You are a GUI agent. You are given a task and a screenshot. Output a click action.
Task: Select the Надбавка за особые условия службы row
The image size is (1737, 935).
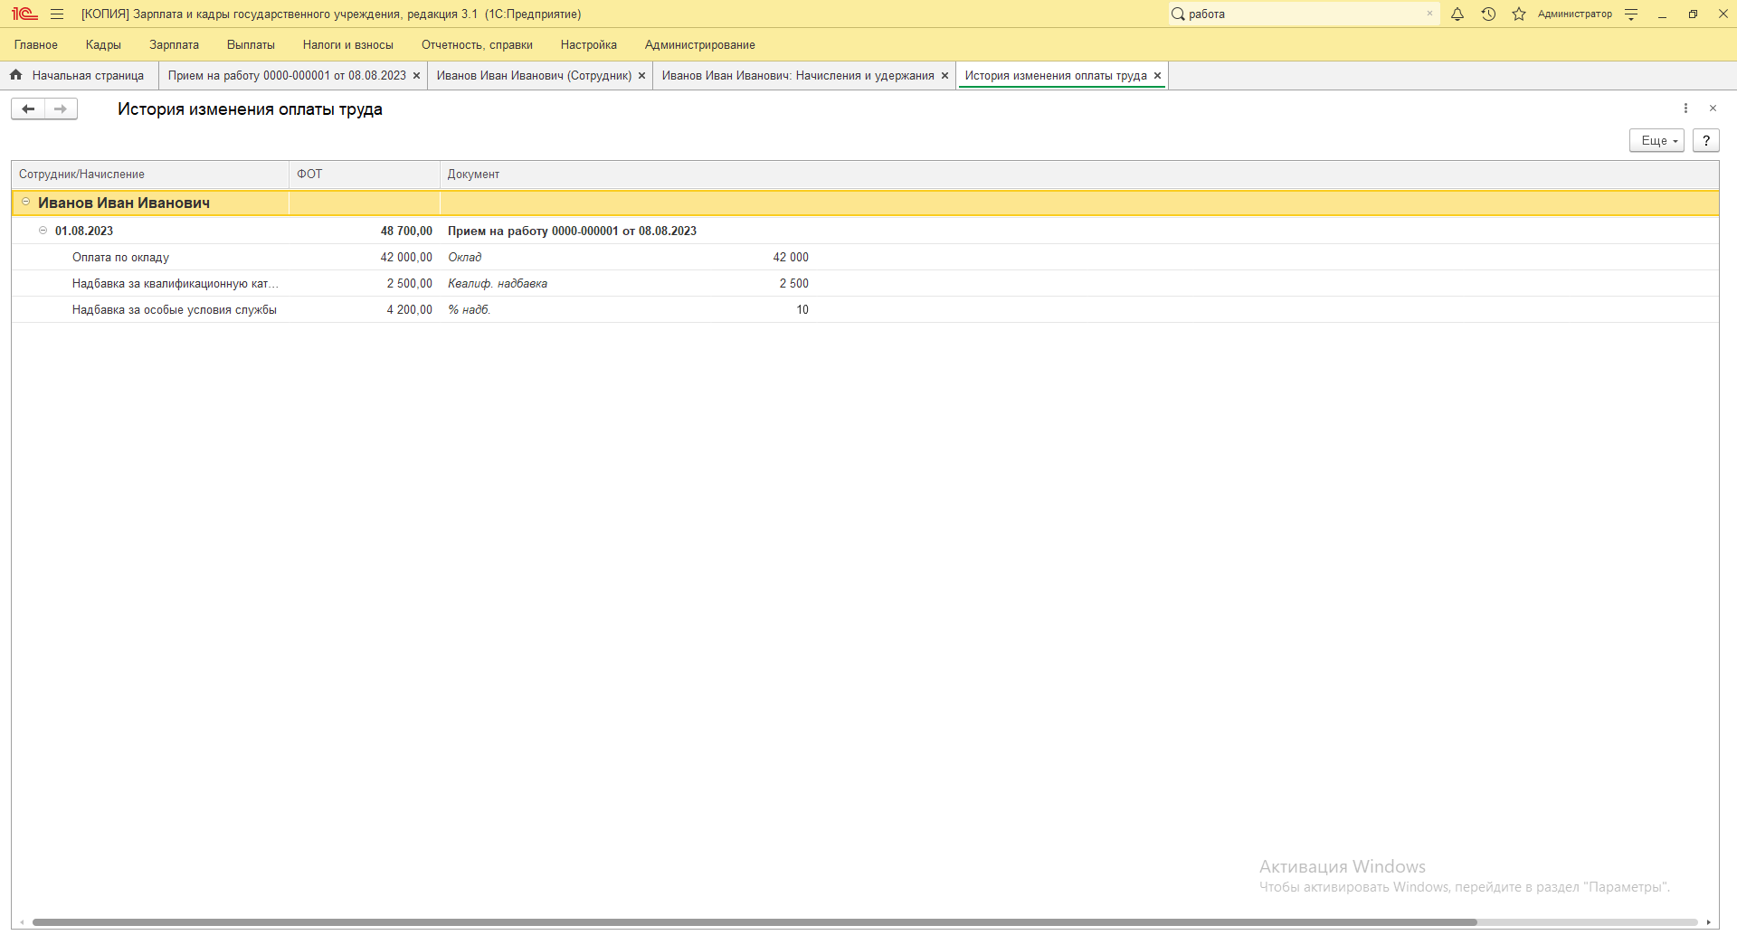(865, 310)
